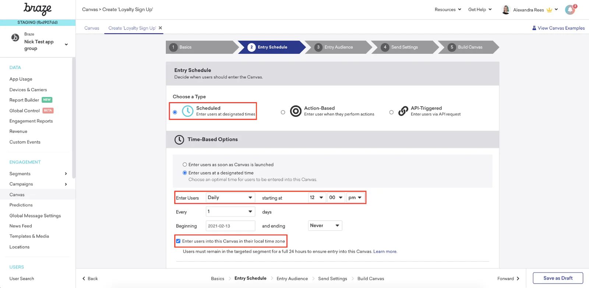This screenshot has height=288, width=589.
Task: Open Engagement Reports in sidebar
Action: (x=31, y=121)
